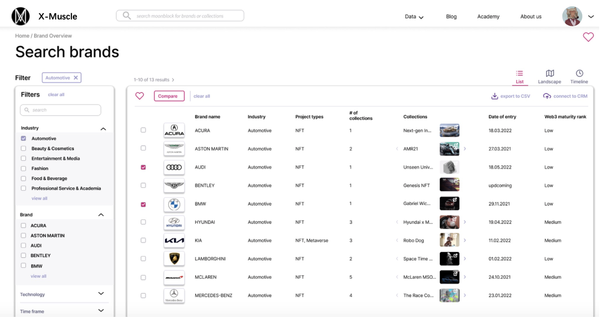Select the MCLAREN table row checkbox
Image resolution: width=611 pixels, height=331 pixels.
click(x=143, y=277)
